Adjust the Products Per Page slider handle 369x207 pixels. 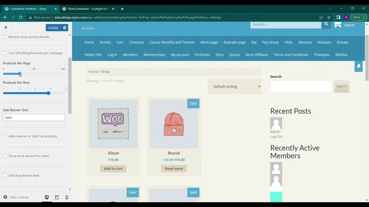(20, 74)
